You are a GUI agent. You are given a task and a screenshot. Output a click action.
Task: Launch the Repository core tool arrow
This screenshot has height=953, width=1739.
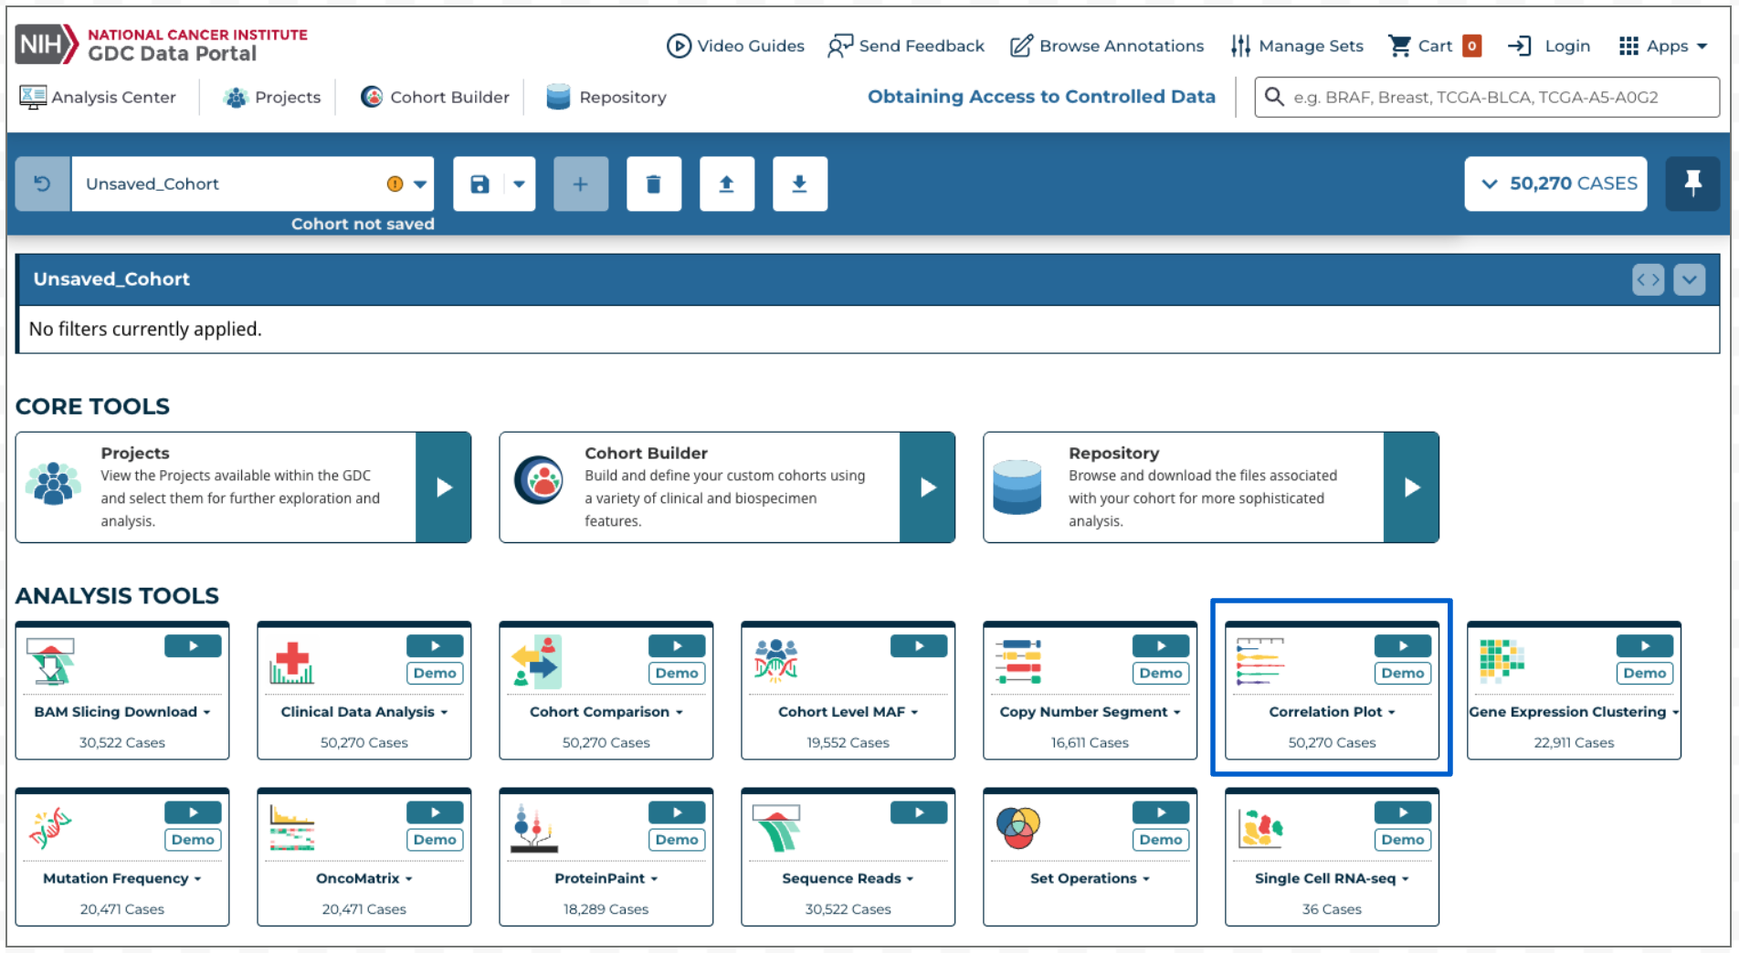point(1411,487)
